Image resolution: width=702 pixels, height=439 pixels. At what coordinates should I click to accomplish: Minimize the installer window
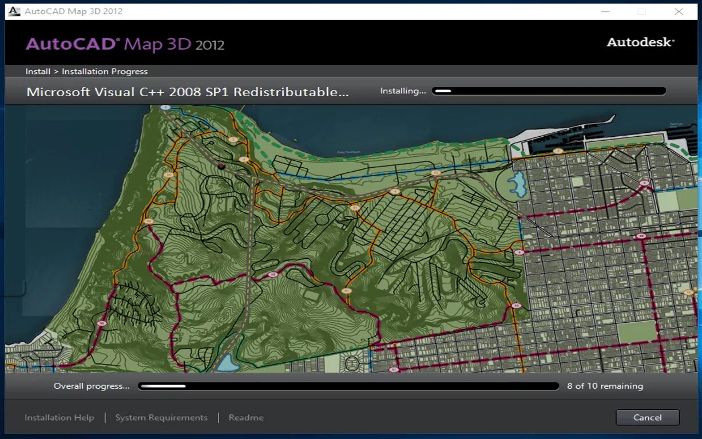tap(604, 11)
